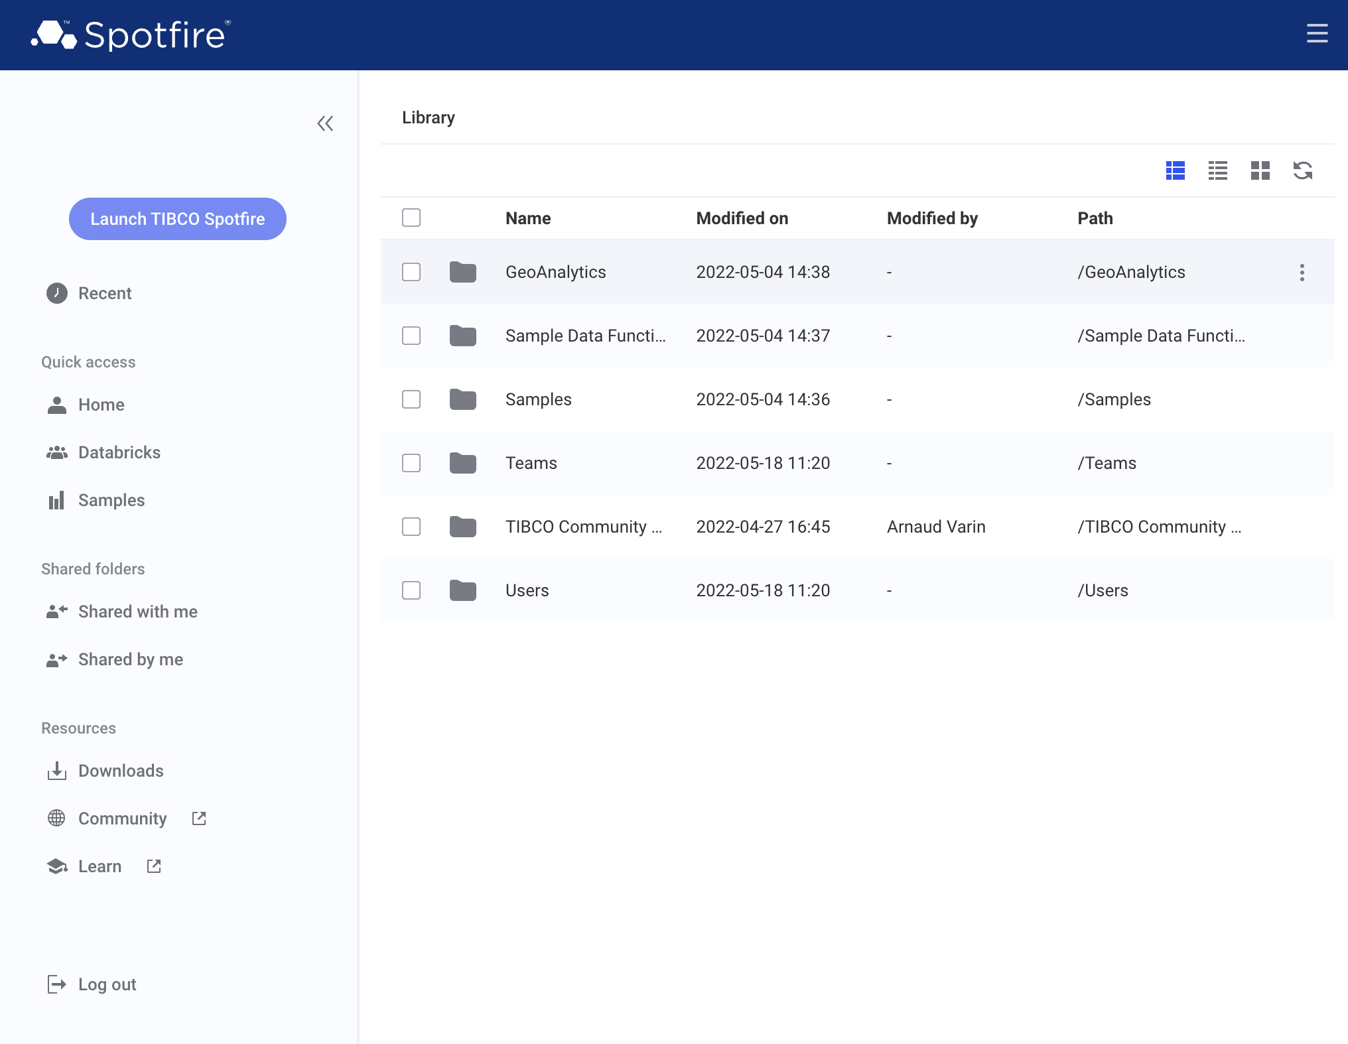Switch to the compact list view icon
The width and height of the screenshot is (1348, 1044).
(x=1217, y=170)
